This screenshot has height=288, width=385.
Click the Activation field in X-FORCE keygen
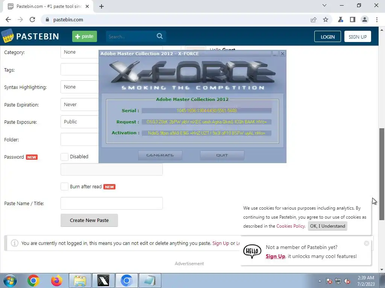tap(206, 133)
